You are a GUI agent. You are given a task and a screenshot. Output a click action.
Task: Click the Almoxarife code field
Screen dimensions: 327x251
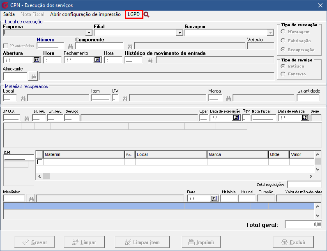15,76
